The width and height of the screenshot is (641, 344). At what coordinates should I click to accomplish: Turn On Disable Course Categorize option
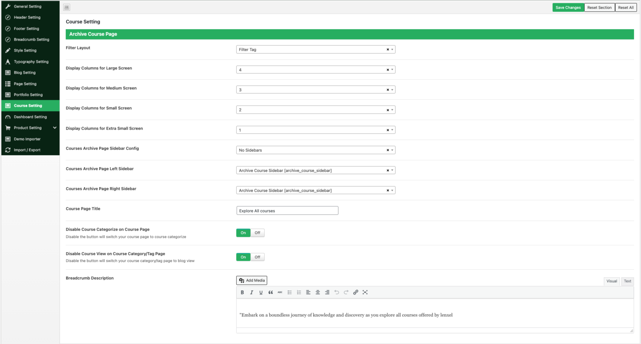pyautogui.click(x=243, y=233)
